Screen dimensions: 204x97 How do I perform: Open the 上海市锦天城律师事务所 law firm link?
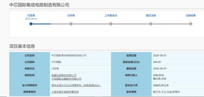click(65, 92)
